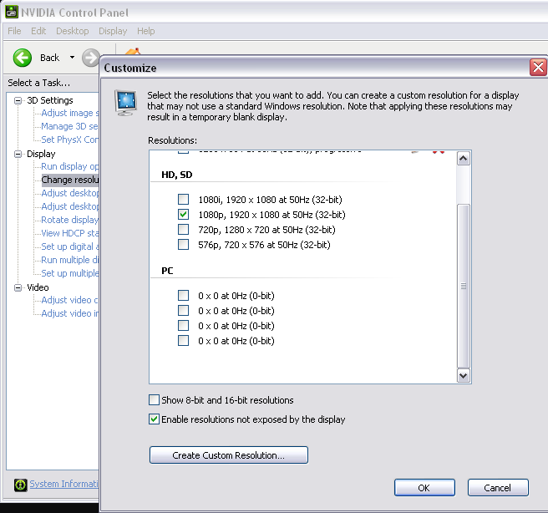Open the Back history dropdown arrow

tap(72, 58)
